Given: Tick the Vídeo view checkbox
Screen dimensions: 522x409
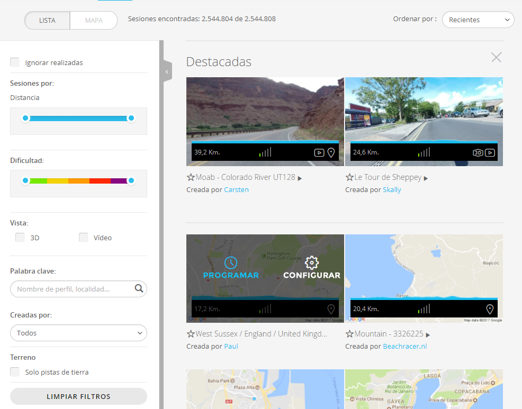Looking at the screenshot, I should (84, 238).
